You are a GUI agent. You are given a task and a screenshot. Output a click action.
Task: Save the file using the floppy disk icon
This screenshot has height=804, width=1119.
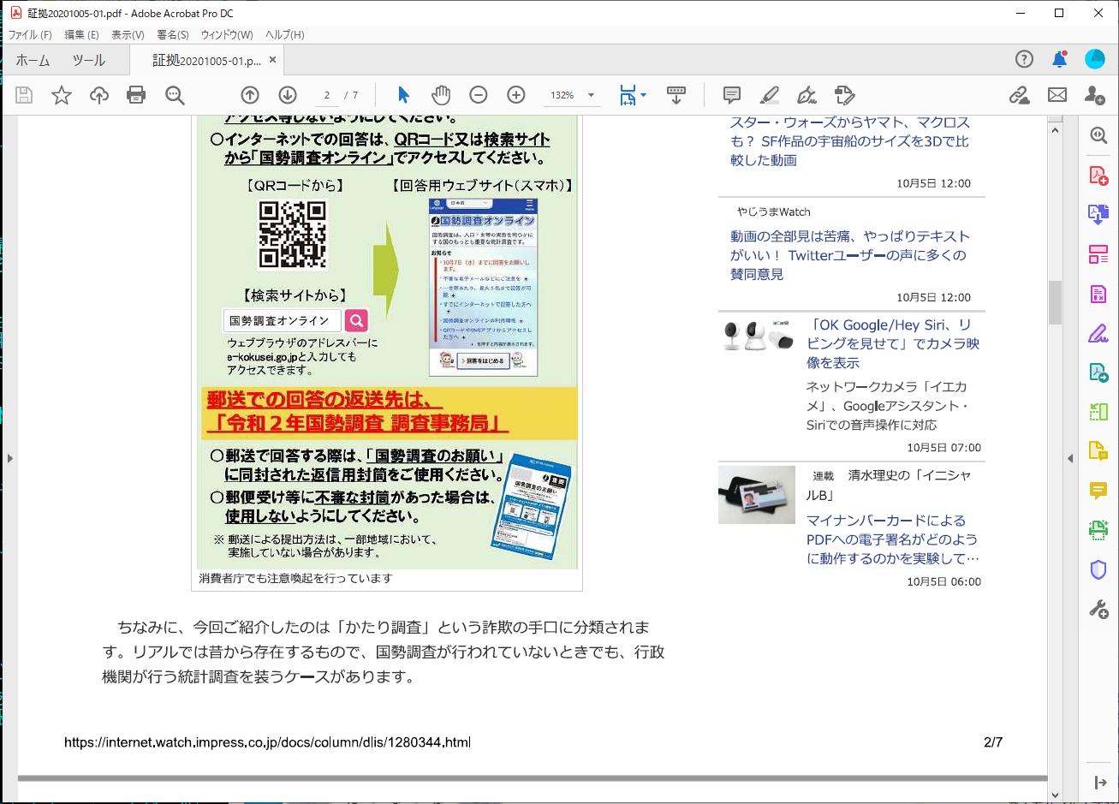click(24, 95)
